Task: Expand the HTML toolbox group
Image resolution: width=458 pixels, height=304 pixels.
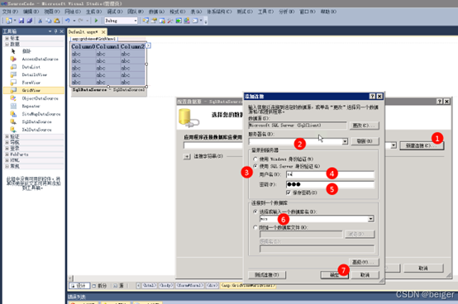Action: (7, 160)
